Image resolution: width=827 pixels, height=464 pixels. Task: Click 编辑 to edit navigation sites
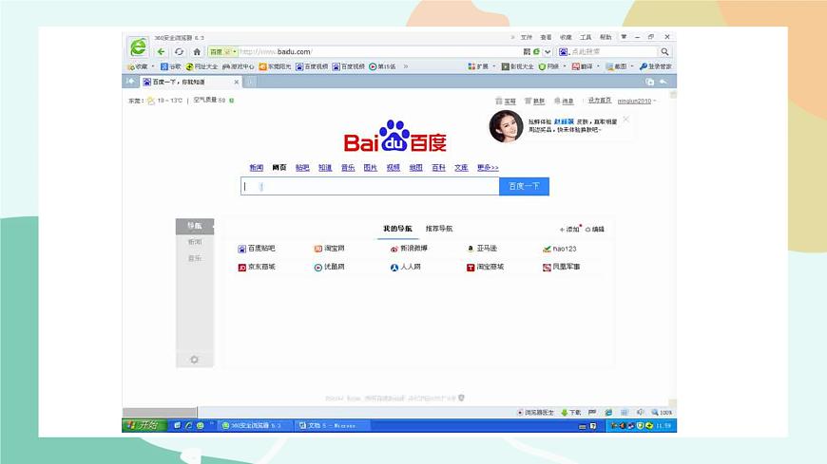[x=595, y=229]
